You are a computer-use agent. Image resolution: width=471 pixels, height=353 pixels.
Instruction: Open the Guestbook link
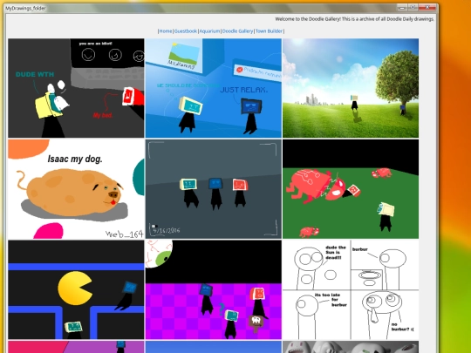click(x=186, y=31)
